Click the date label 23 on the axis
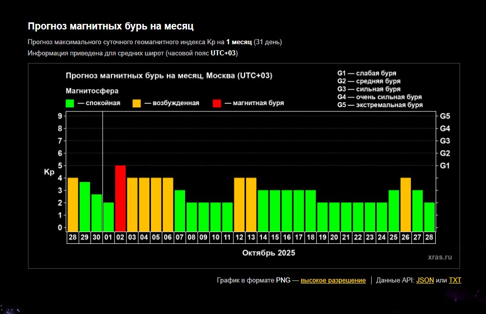The height and width of the screenshot is (314, 486). point(370,237)
